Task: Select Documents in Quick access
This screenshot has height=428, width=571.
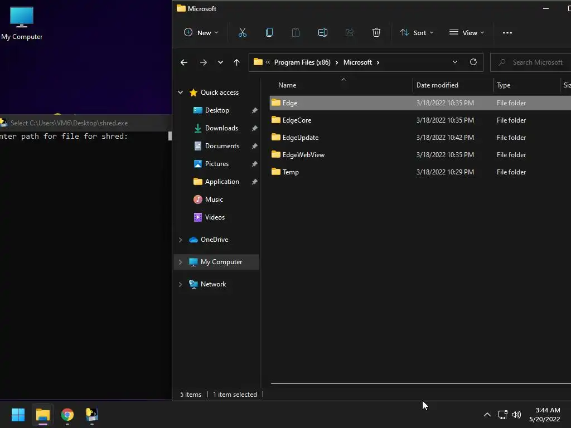Action: pyautogui.click(x=222, y=146)
